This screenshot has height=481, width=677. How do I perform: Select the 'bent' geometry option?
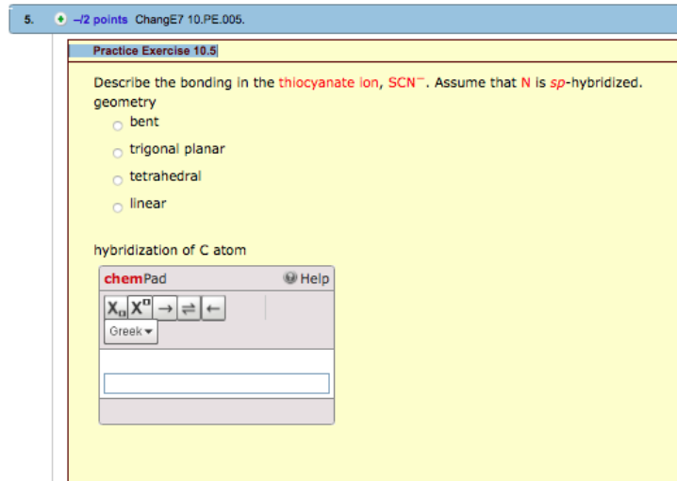pyautogui.click(x=117, y=124)
